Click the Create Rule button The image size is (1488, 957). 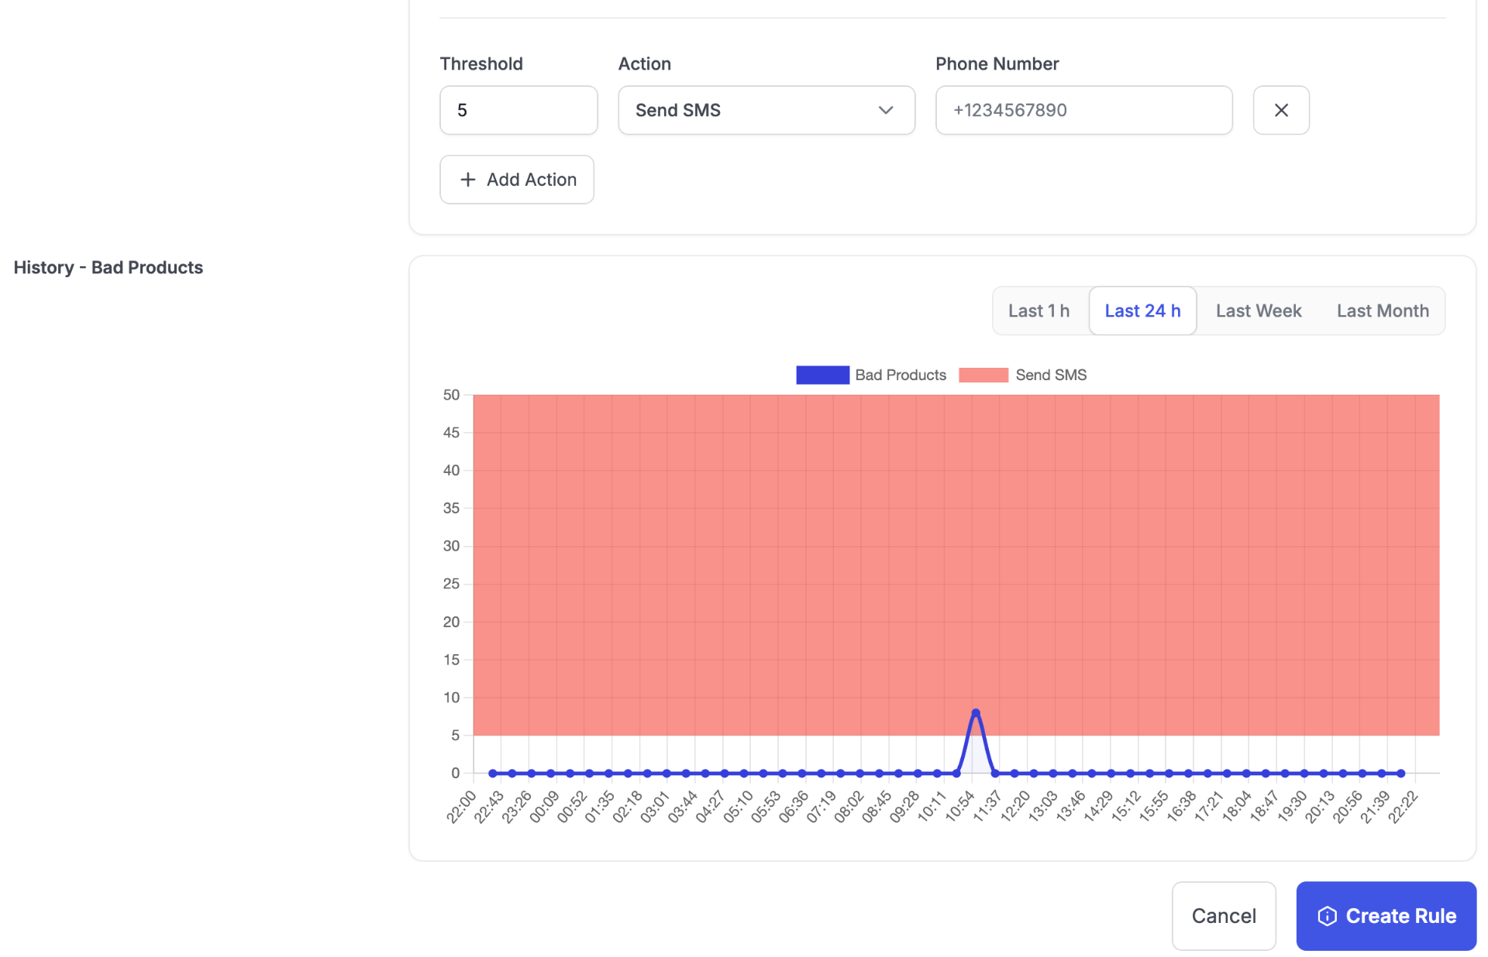tap(1386, 916)
